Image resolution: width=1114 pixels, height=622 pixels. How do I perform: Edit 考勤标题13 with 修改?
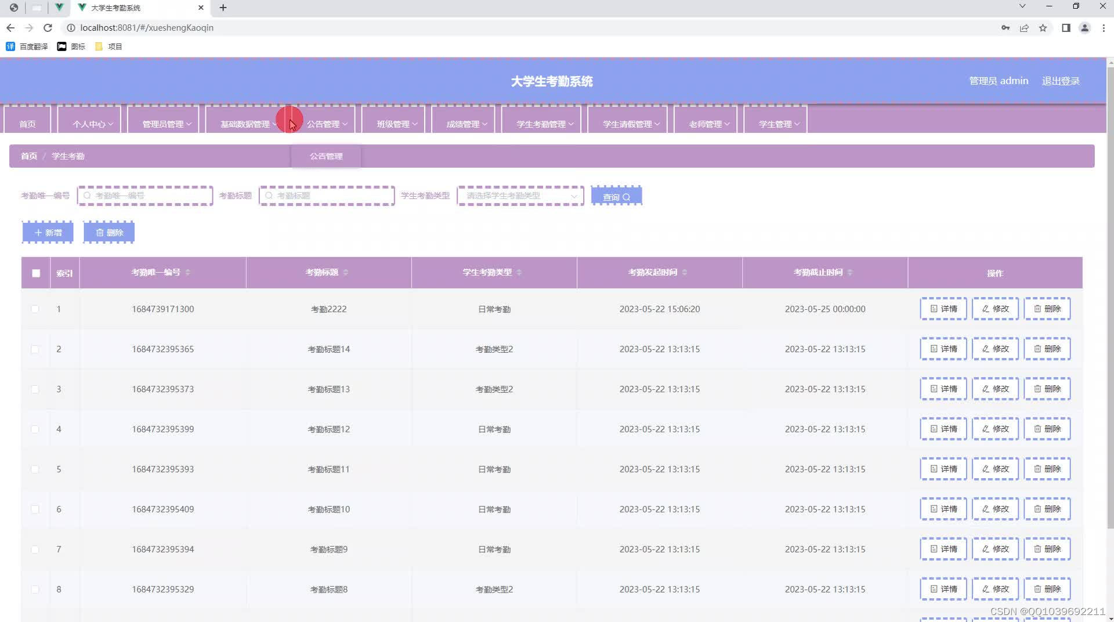[996, 389]
